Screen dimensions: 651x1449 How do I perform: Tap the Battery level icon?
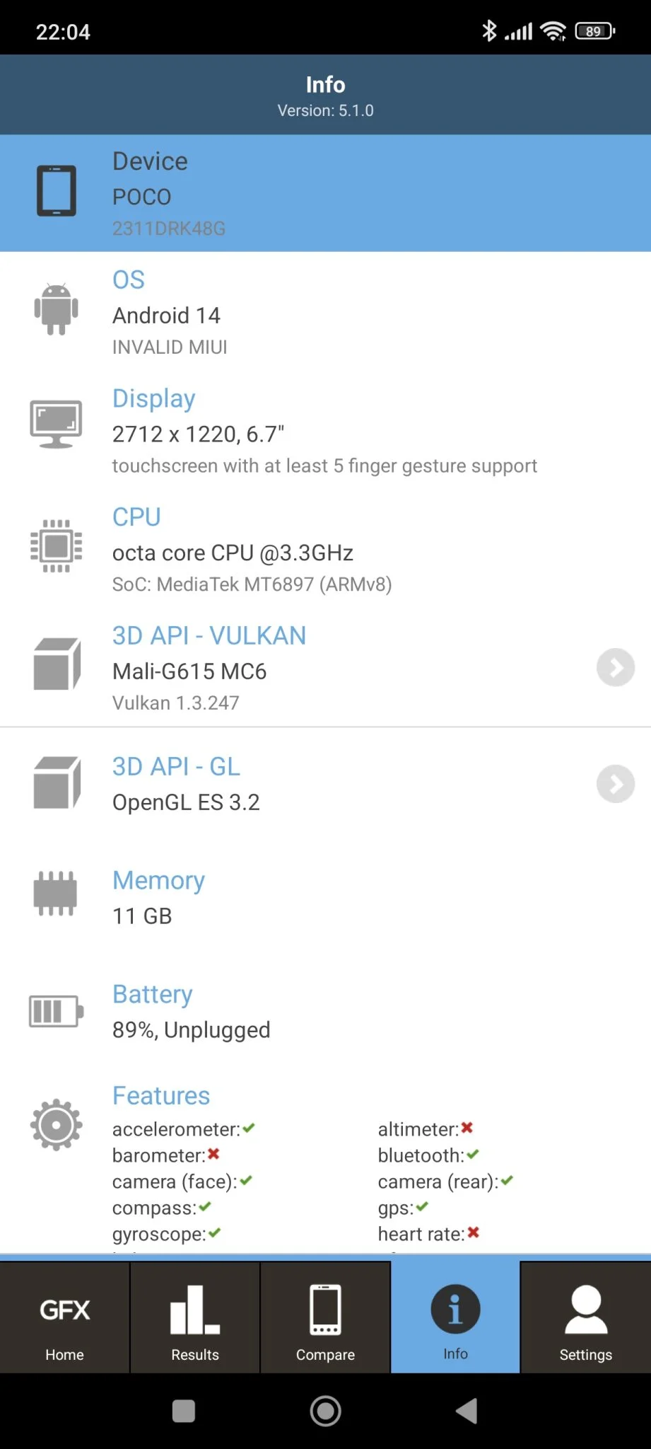pyautogui.click(x=56, y=1011)
